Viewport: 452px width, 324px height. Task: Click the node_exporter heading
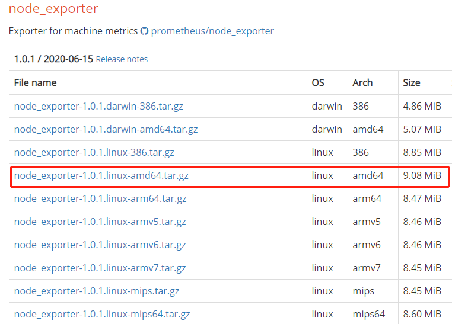pyautogui.click(x=53, y=9)
